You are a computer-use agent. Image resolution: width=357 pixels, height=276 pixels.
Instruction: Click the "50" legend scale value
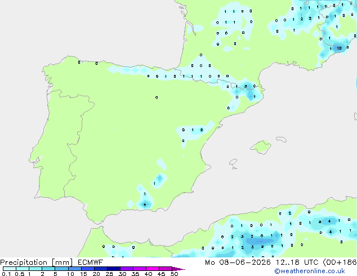pyautogui.click(x=174, y=274)
